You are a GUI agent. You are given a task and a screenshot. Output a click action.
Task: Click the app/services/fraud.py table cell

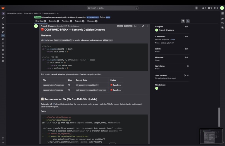pos(53,90)
